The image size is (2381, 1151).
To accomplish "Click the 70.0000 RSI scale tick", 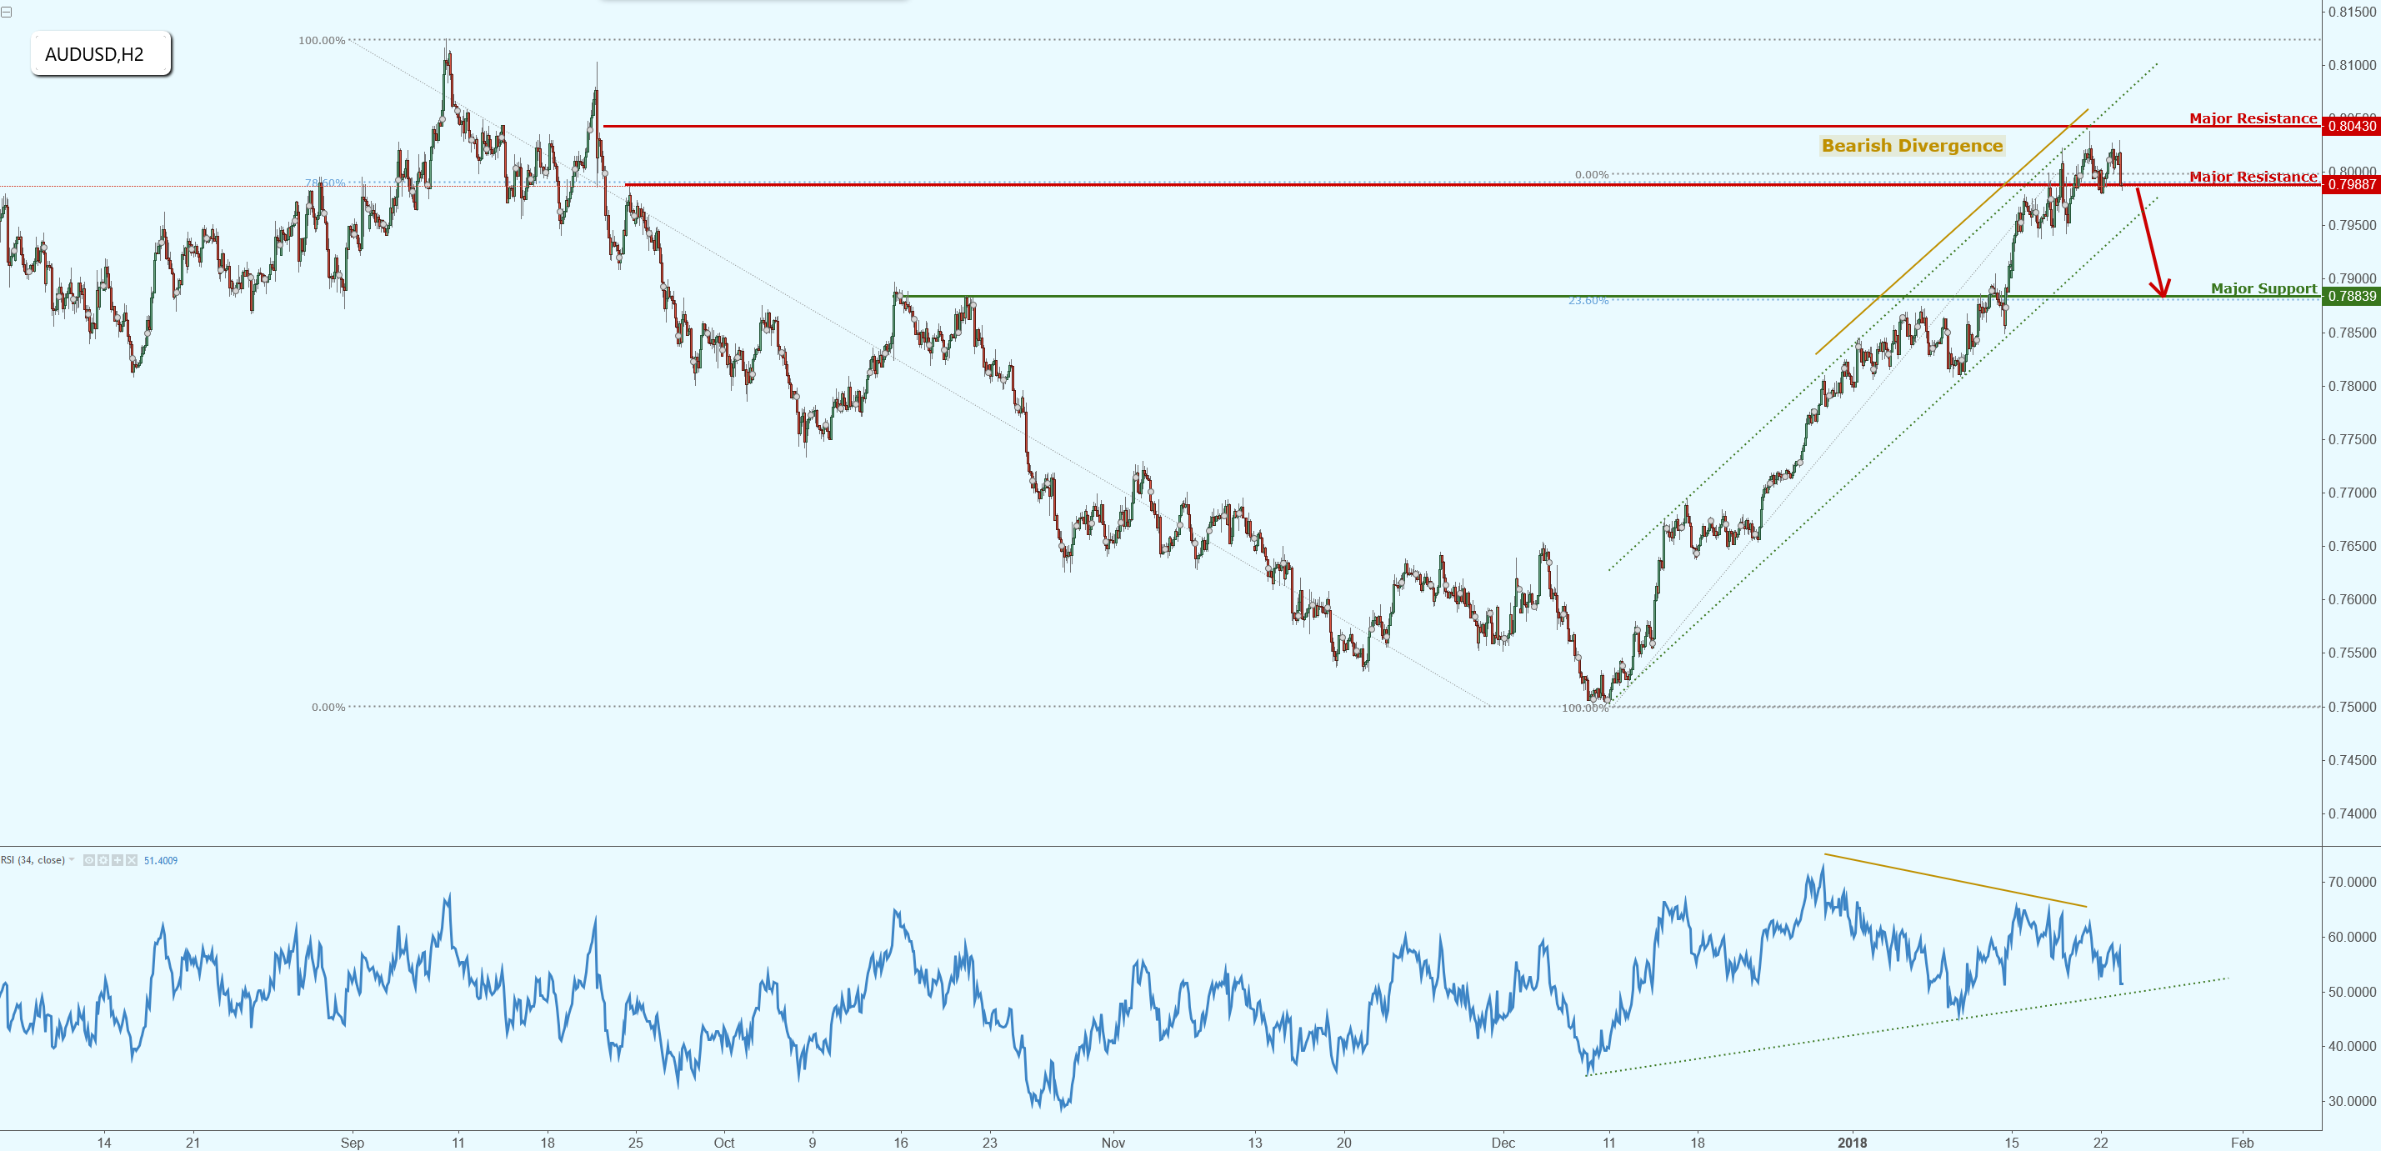I will coord(2352,882).
